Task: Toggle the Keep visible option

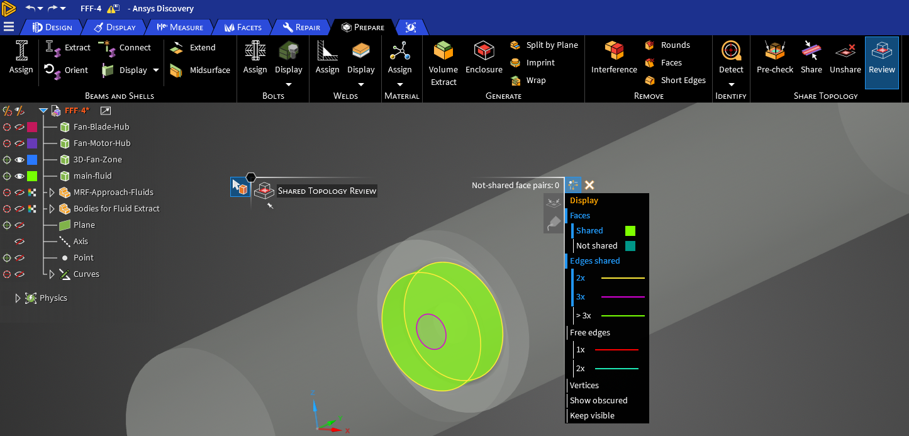Action: (592, 416)
